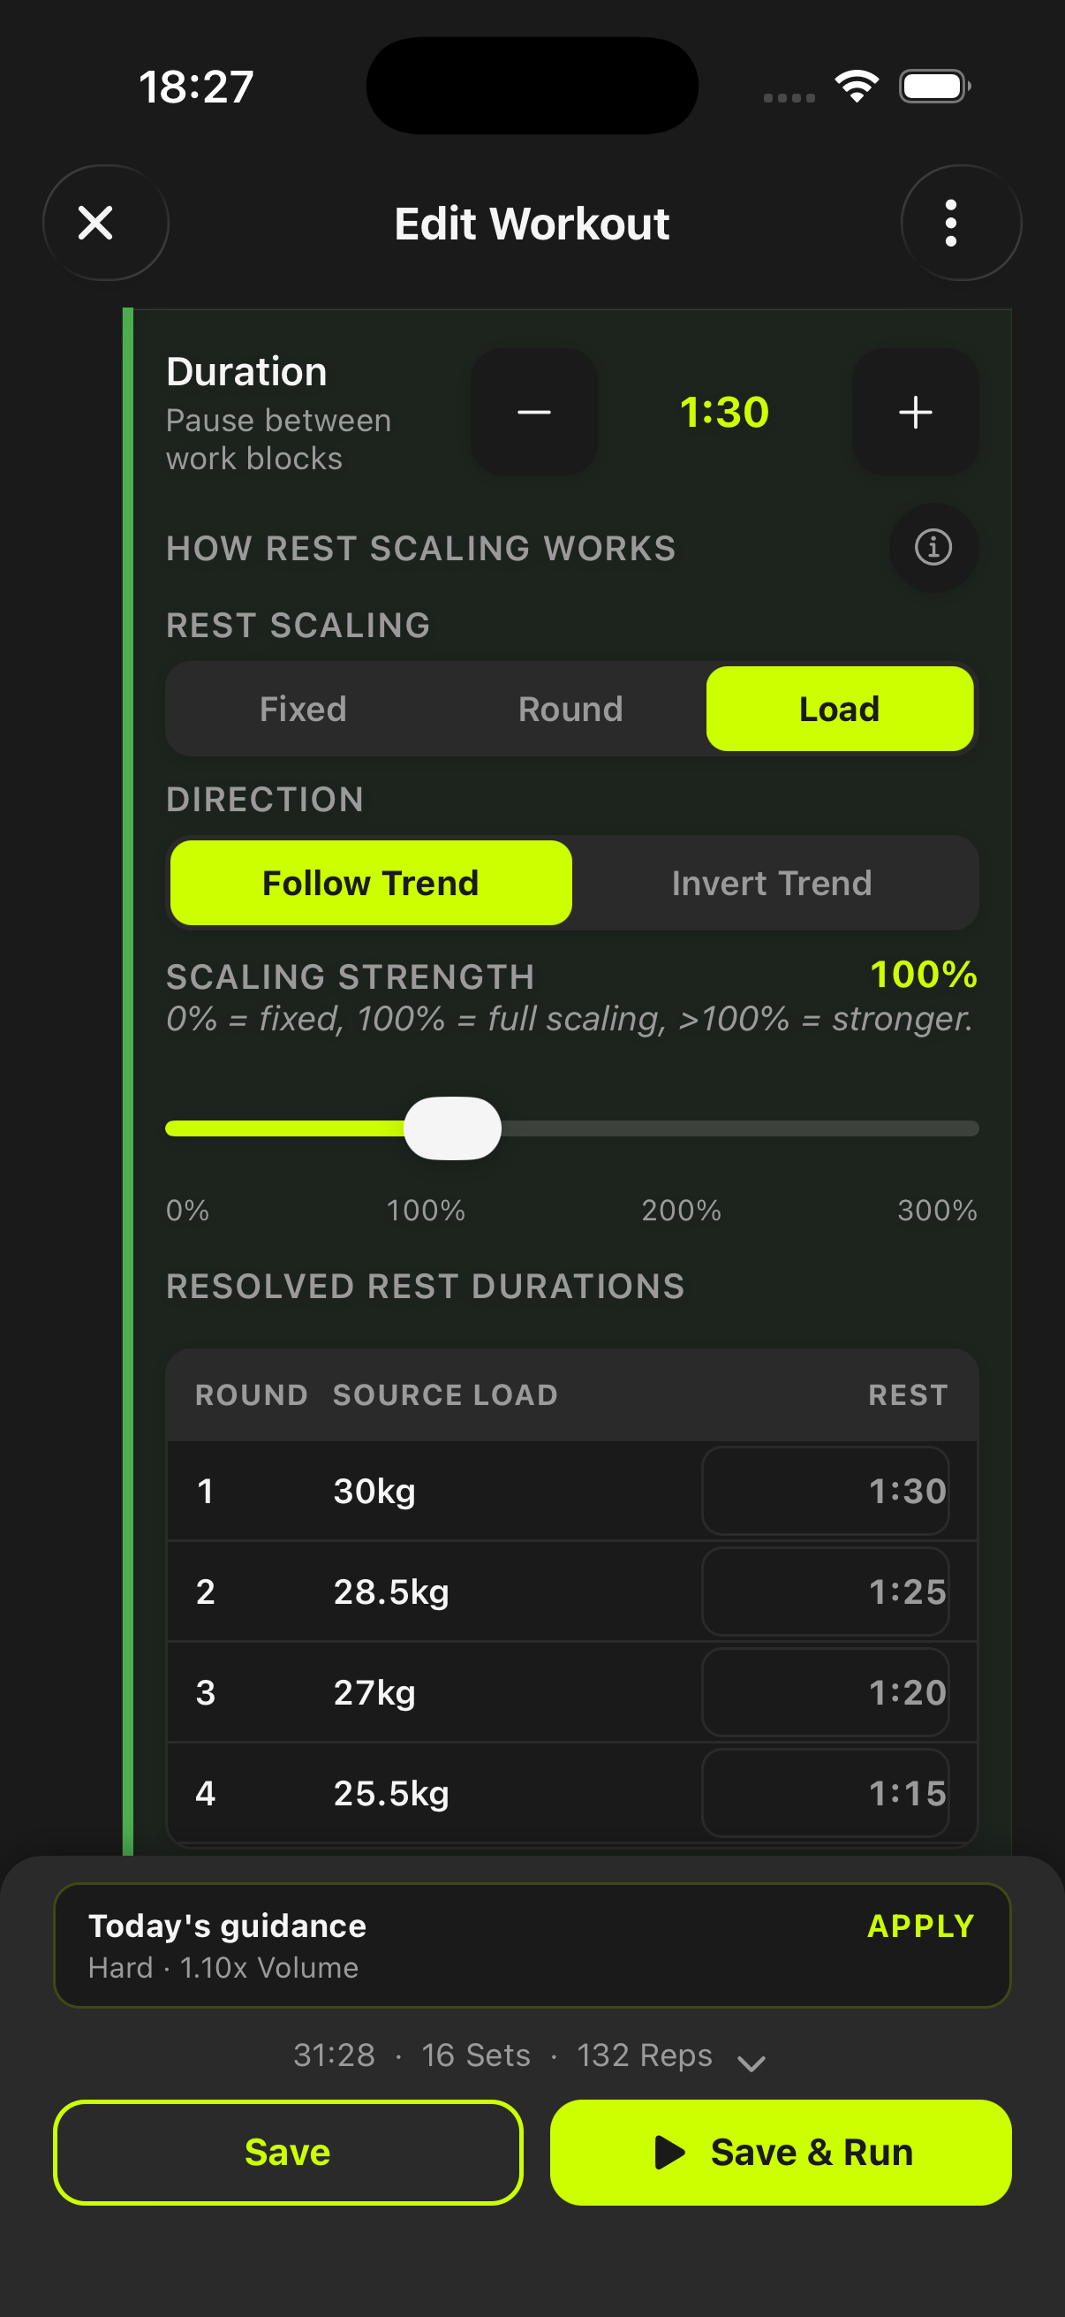Tap the battery indicator in the status bar
The image size is (1065, 2317).
click(x=933, y=85)
